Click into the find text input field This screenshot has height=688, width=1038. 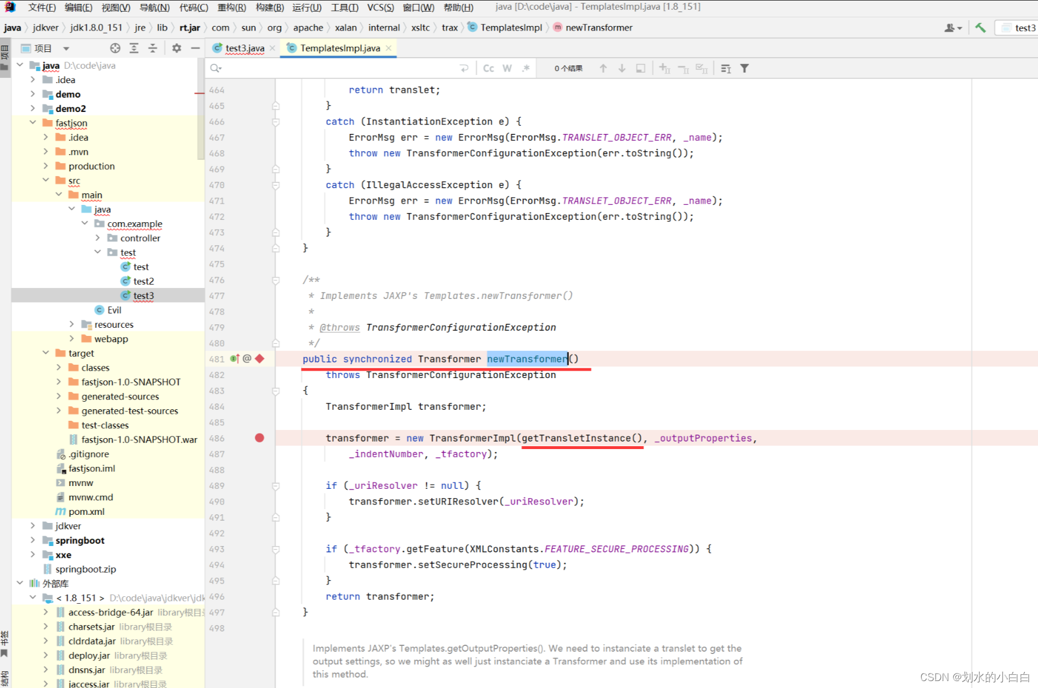(x=341, y=68)
